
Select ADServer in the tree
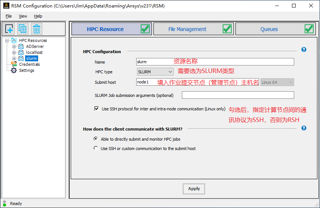coord(35,46)
